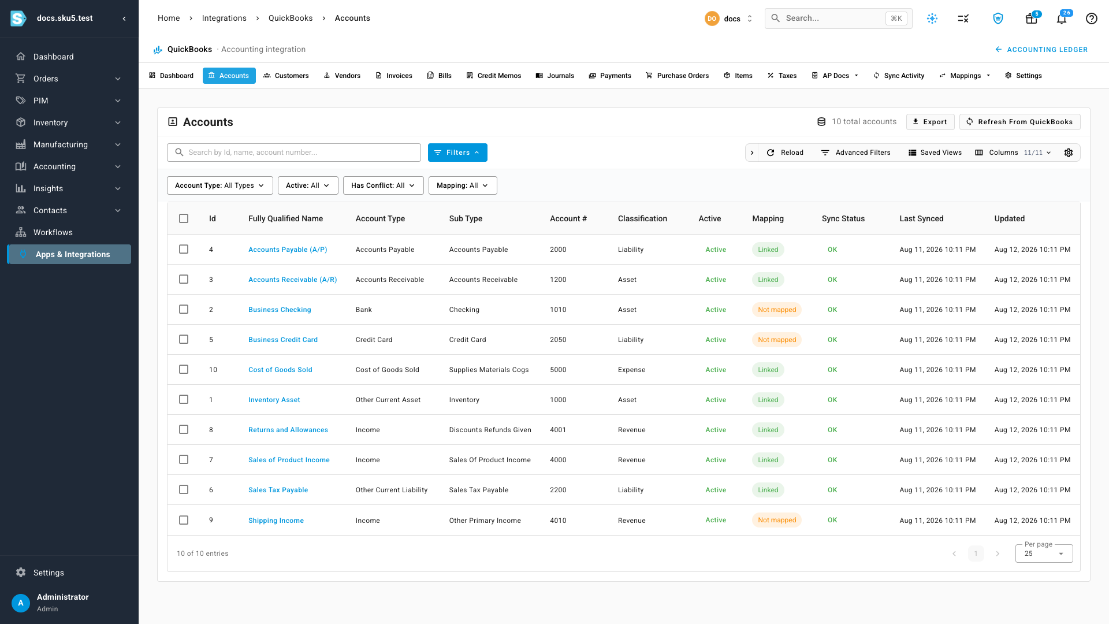Check the Cost of Goods Sold row checkbox

(184, 370)
